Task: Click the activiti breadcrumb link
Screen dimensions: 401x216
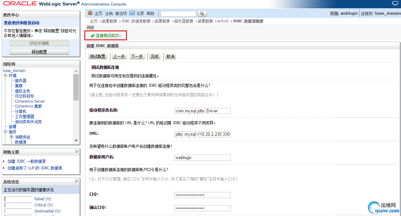Action: point(223,21)
